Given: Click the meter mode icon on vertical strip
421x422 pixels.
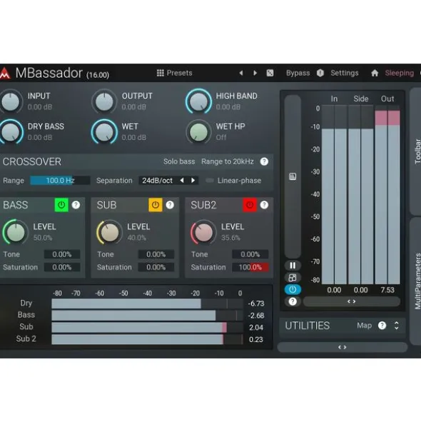Looking at the screenshot, I should point(293,176).
